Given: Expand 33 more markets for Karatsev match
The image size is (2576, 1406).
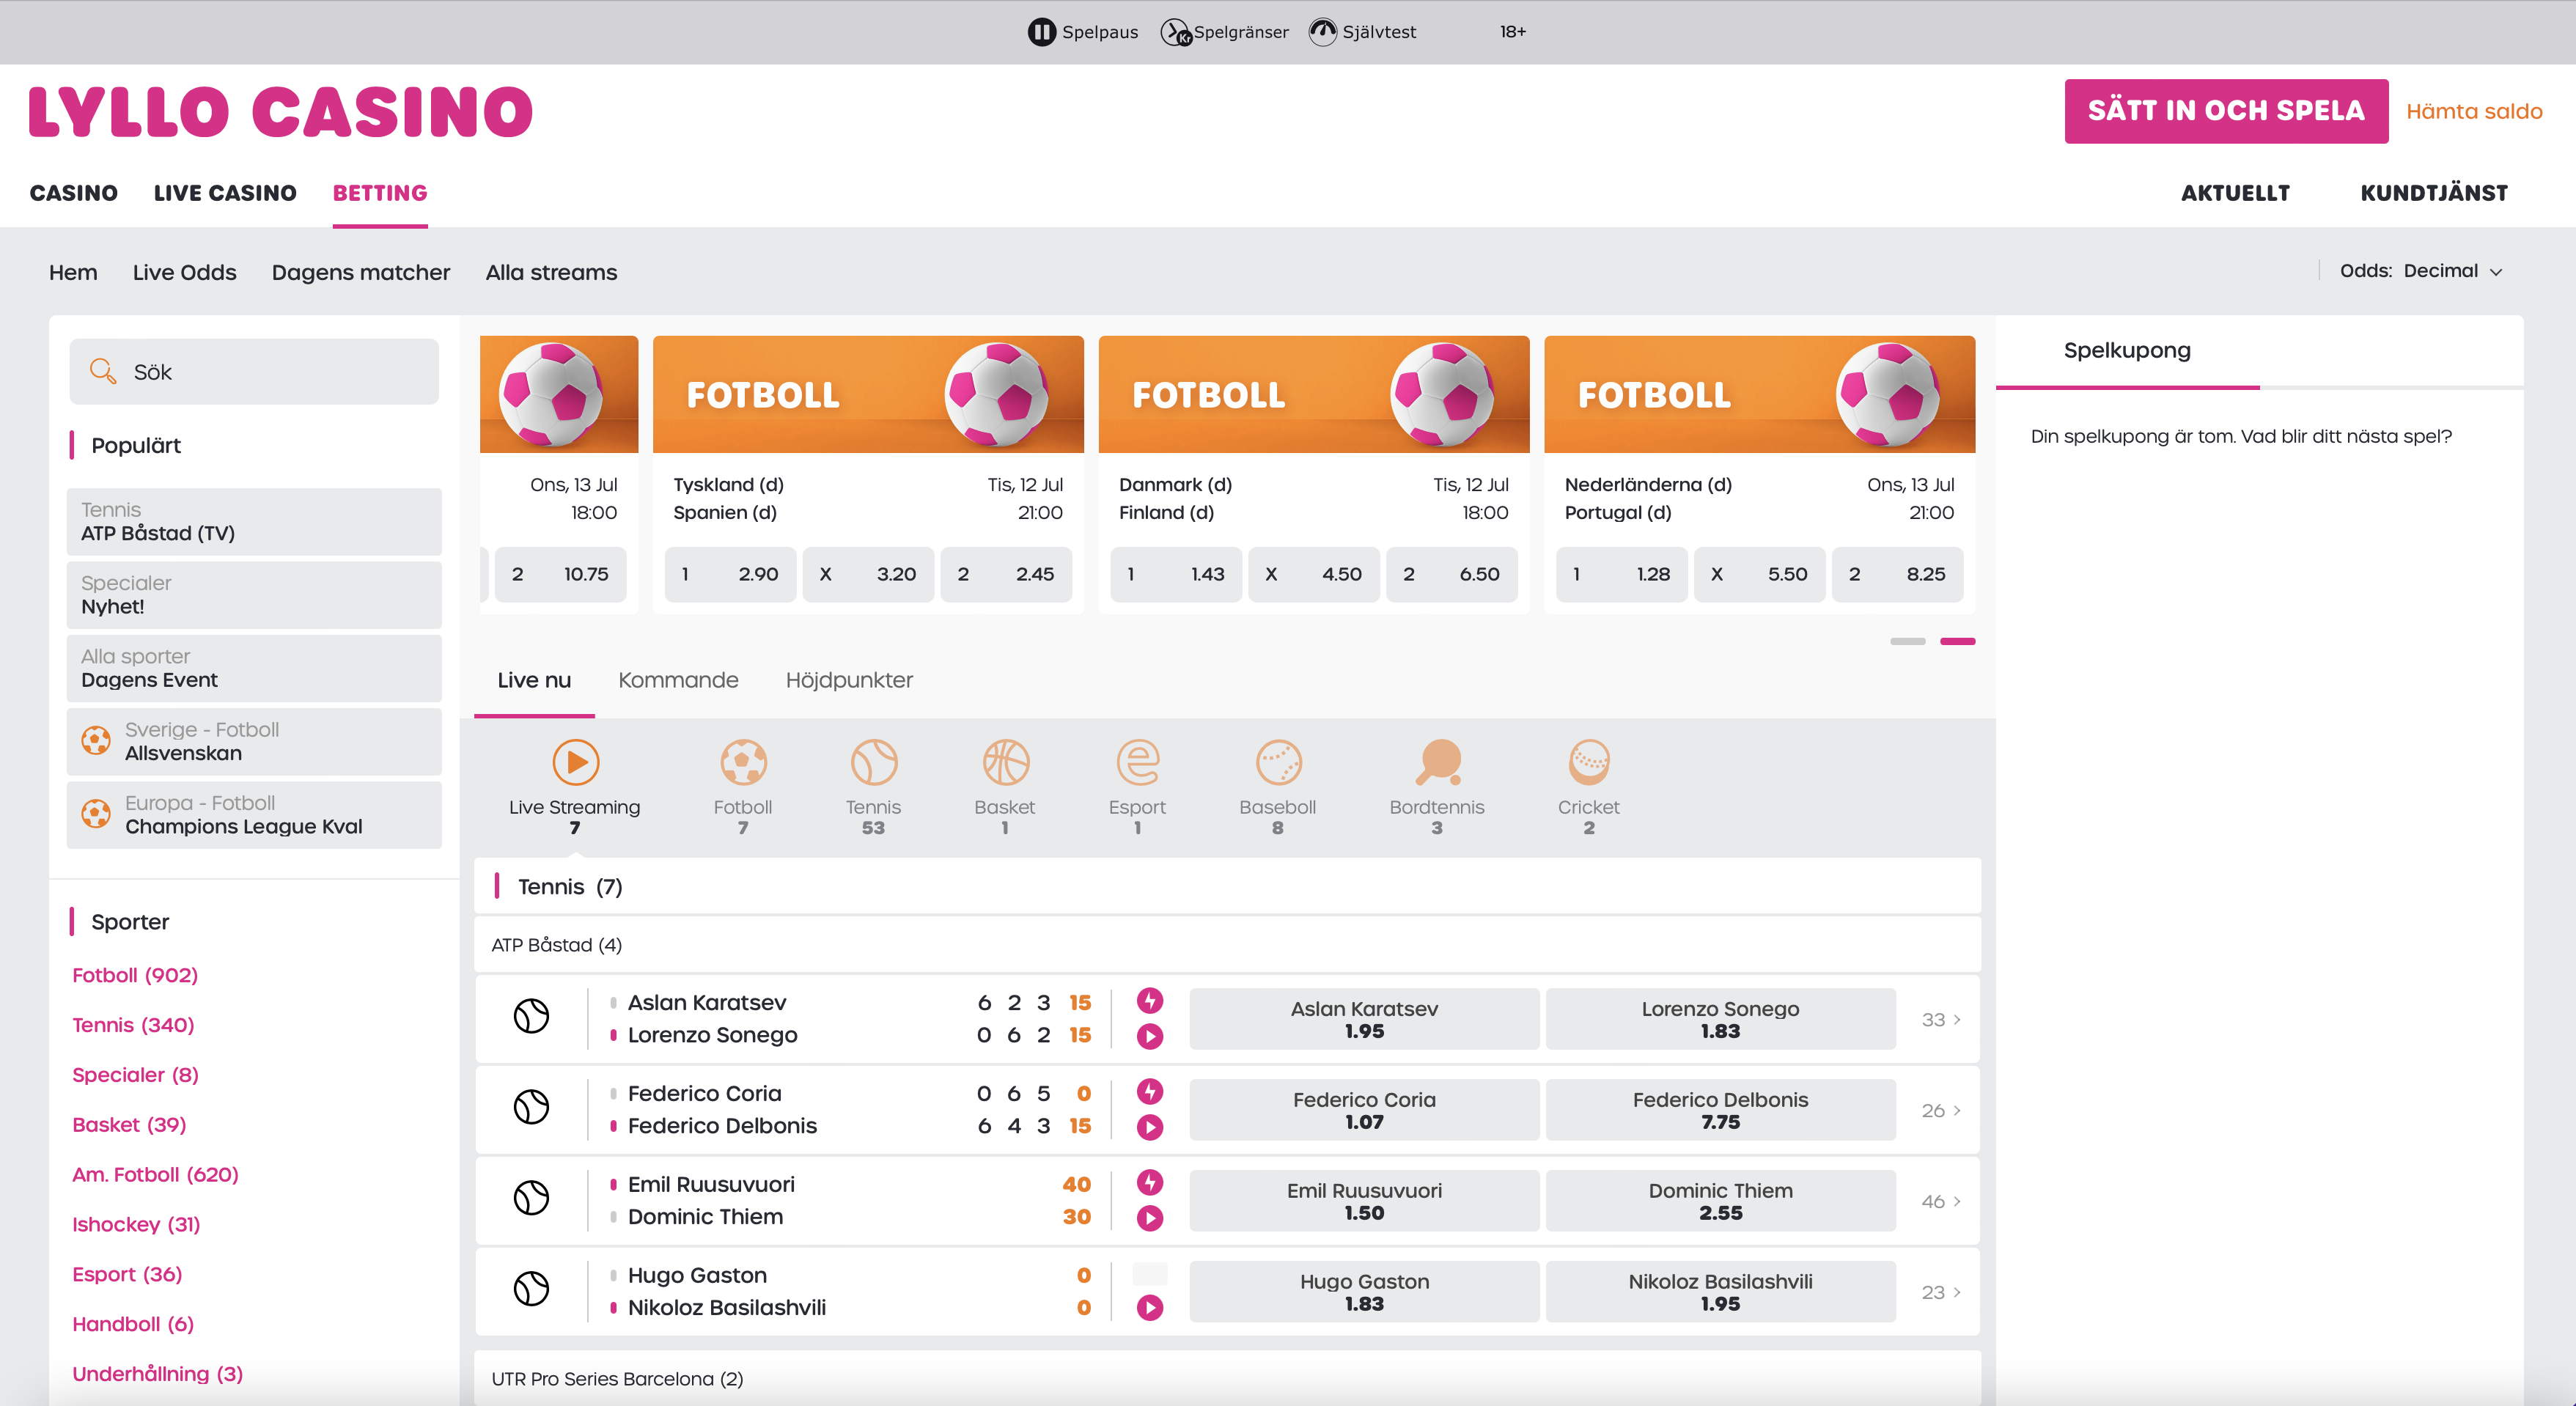Looking at the screenshot, I should pos(1940,1020).
